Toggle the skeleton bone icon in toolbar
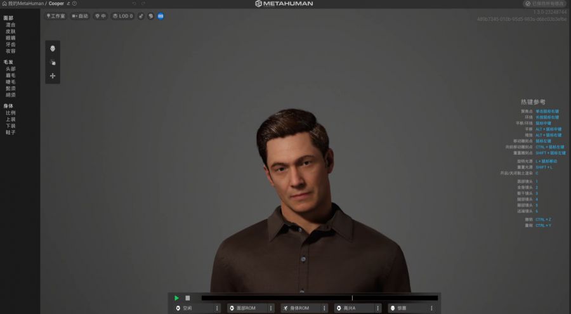Image resolution: width=571 pixels, height=314 pixels. [141, 16]
